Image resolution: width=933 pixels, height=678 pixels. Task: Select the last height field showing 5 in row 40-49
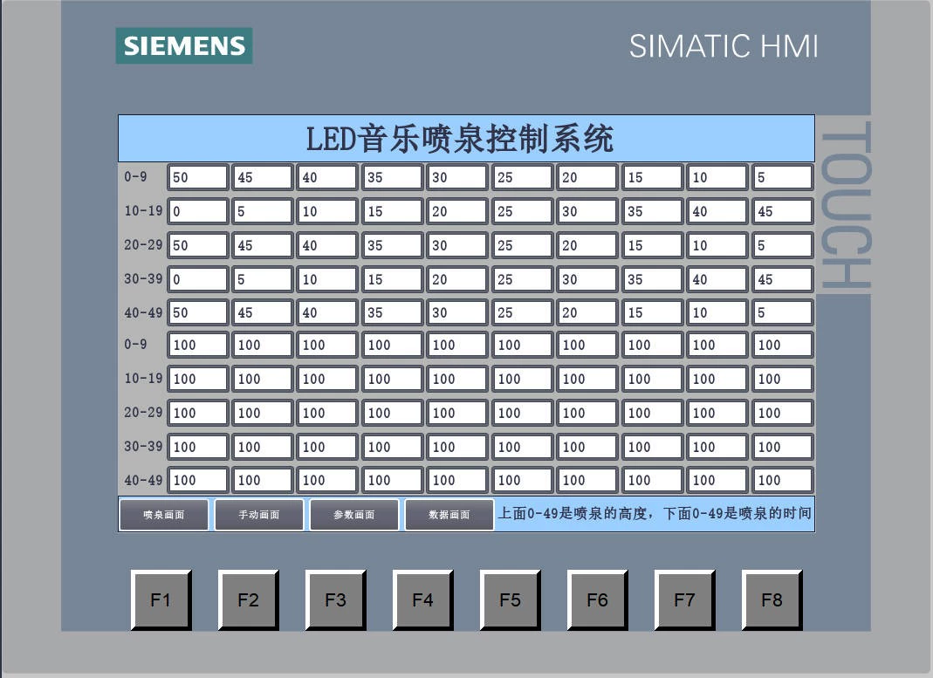[782, 312]
